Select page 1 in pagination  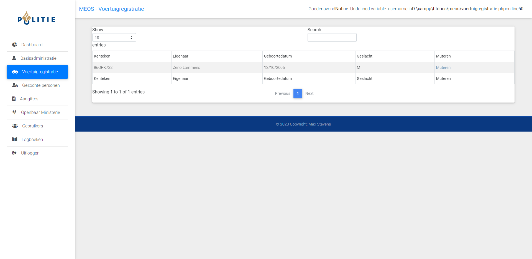[298, 93]
